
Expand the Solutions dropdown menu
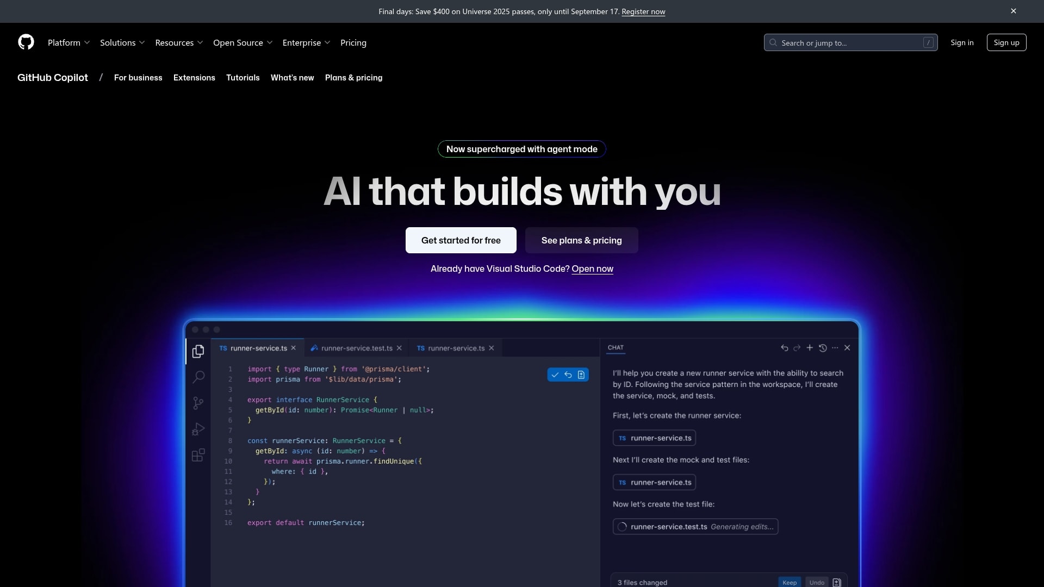point(122,42)
